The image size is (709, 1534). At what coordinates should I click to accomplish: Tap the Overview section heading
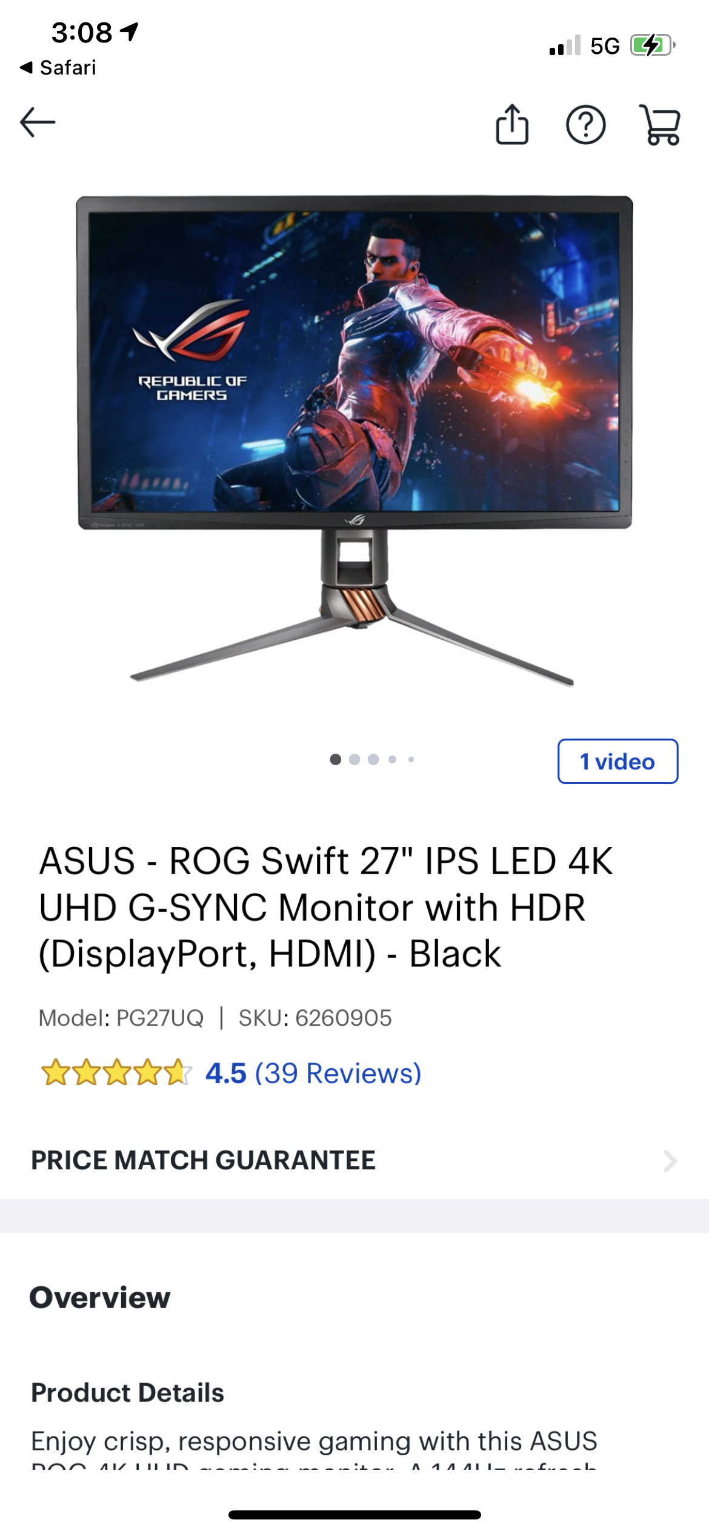click(x=100, y=1298)
